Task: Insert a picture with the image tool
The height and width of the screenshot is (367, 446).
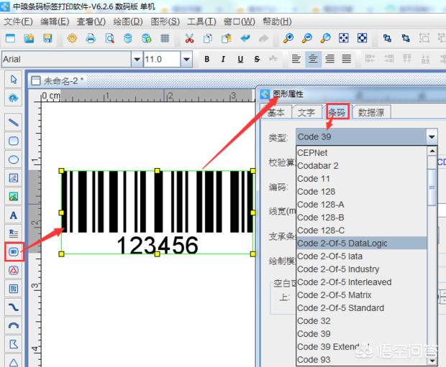Action: (14, 197)
